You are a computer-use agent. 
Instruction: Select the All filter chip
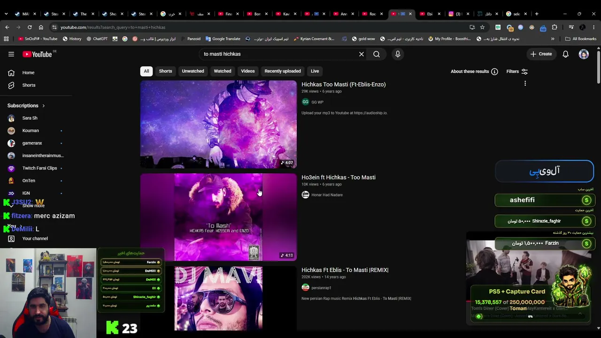click(146, 71)
